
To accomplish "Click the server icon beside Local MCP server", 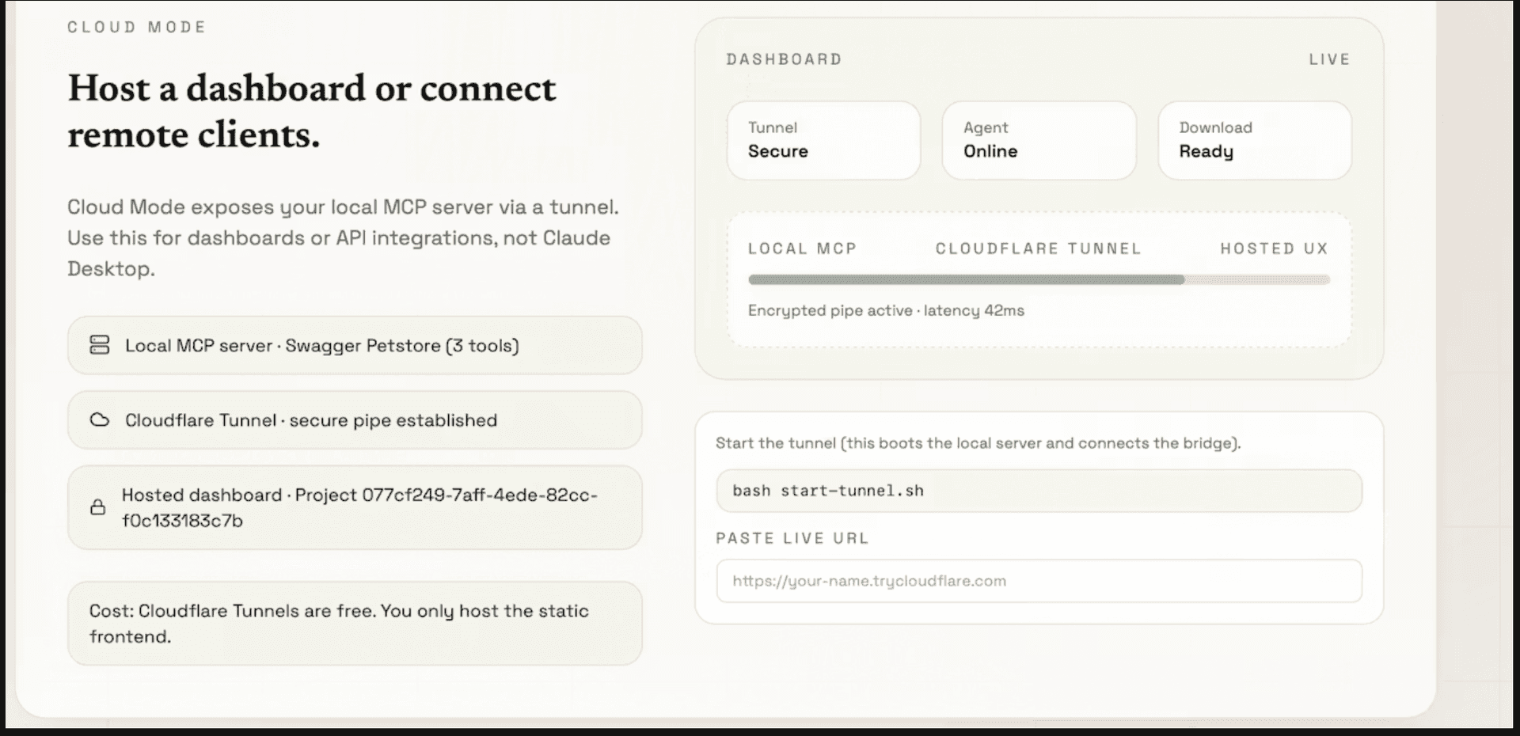I will pyautogui.click(x=100, y=345).
